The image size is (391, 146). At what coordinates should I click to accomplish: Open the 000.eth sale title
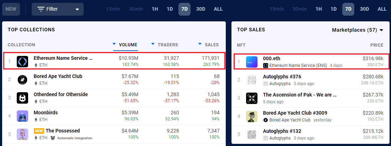click(272, 58)
